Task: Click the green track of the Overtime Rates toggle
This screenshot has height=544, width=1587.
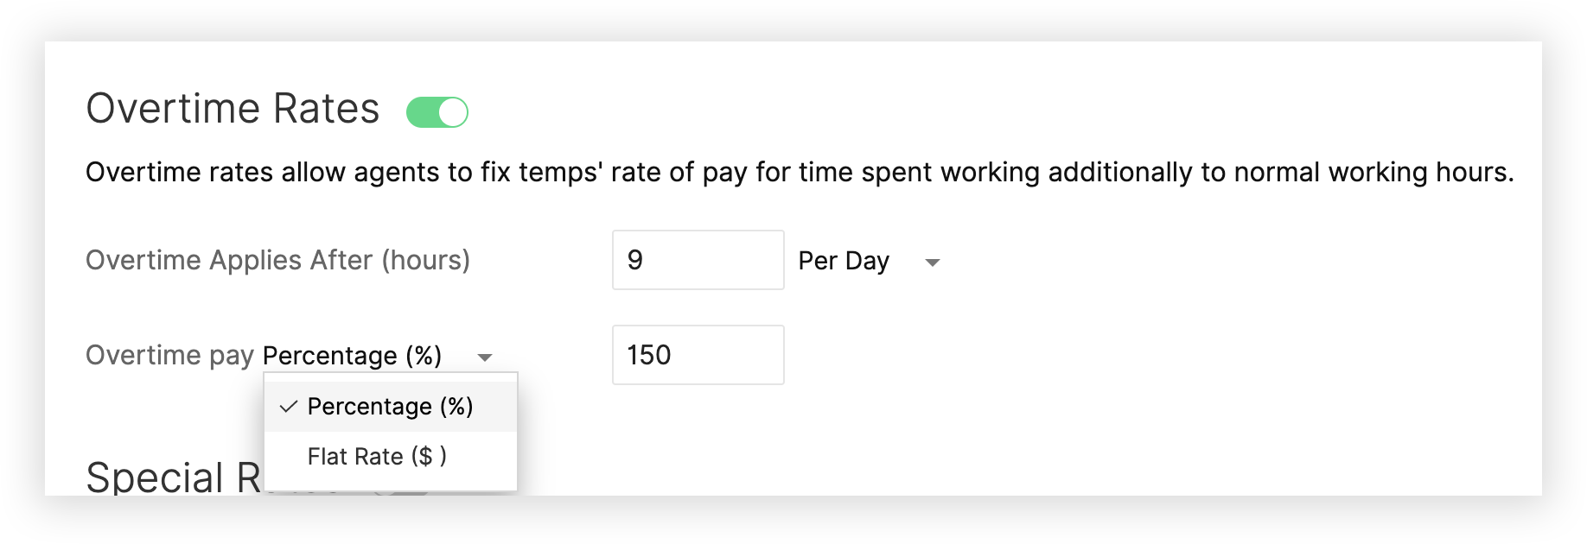Action: click(x=422, y=112)
